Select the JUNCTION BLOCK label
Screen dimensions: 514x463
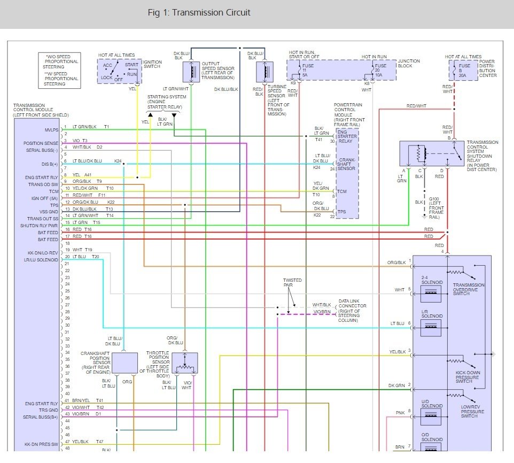point(409,63)
